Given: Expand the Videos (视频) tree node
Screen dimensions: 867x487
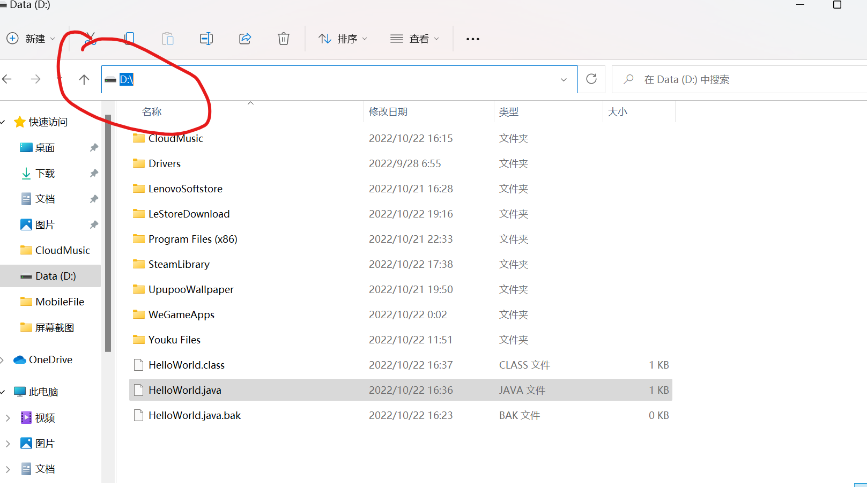Looking at the screenshot, I should point(8,417).
